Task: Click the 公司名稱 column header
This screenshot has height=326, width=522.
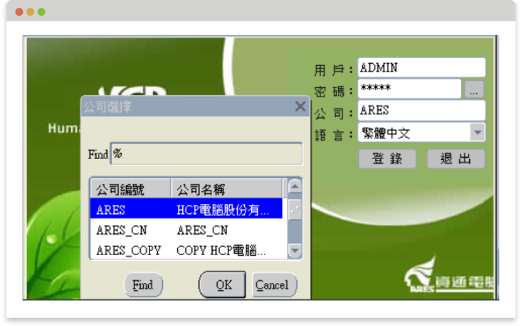Action: [x=226, y=189]
